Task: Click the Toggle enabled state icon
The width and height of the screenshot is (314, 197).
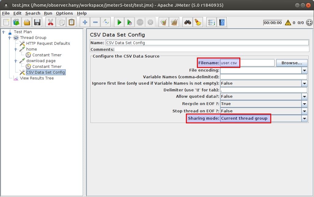Action: 106,22
